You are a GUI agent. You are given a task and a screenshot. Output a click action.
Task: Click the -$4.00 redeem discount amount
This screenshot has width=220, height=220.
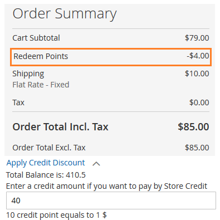click(x=198, y=56)
